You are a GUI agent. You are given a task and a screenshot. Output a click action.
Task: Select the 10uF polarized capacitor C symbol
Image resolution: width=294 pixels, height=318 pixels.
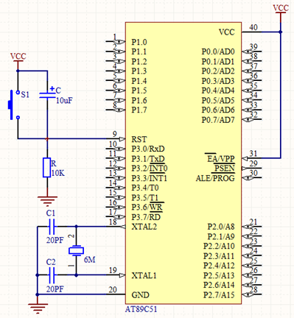pyautogui.click(x=47, y=95)
